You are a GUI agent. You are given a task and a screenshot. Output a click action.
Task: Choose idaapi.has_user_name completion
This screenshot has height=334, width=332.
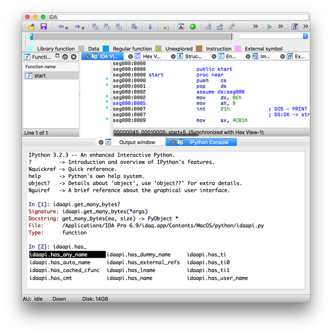[217, 278]
